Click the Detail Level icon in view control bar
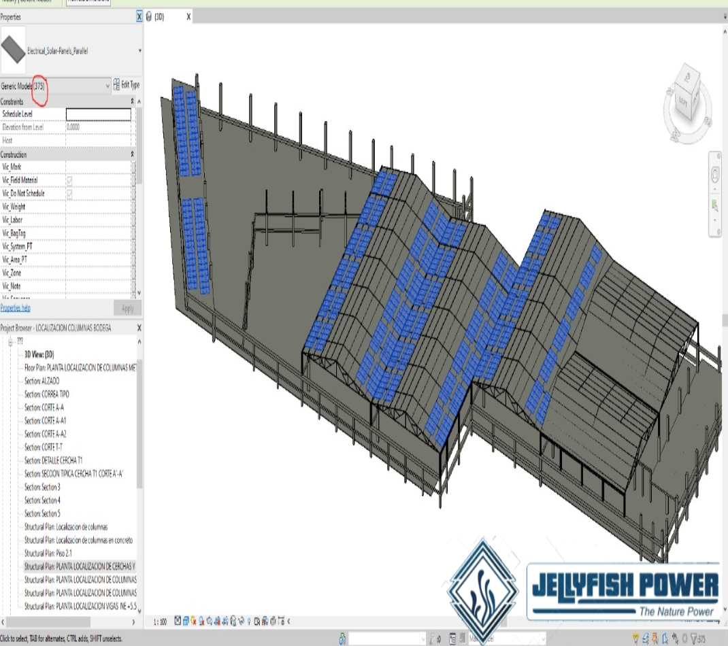 click(x=178, y=621)
